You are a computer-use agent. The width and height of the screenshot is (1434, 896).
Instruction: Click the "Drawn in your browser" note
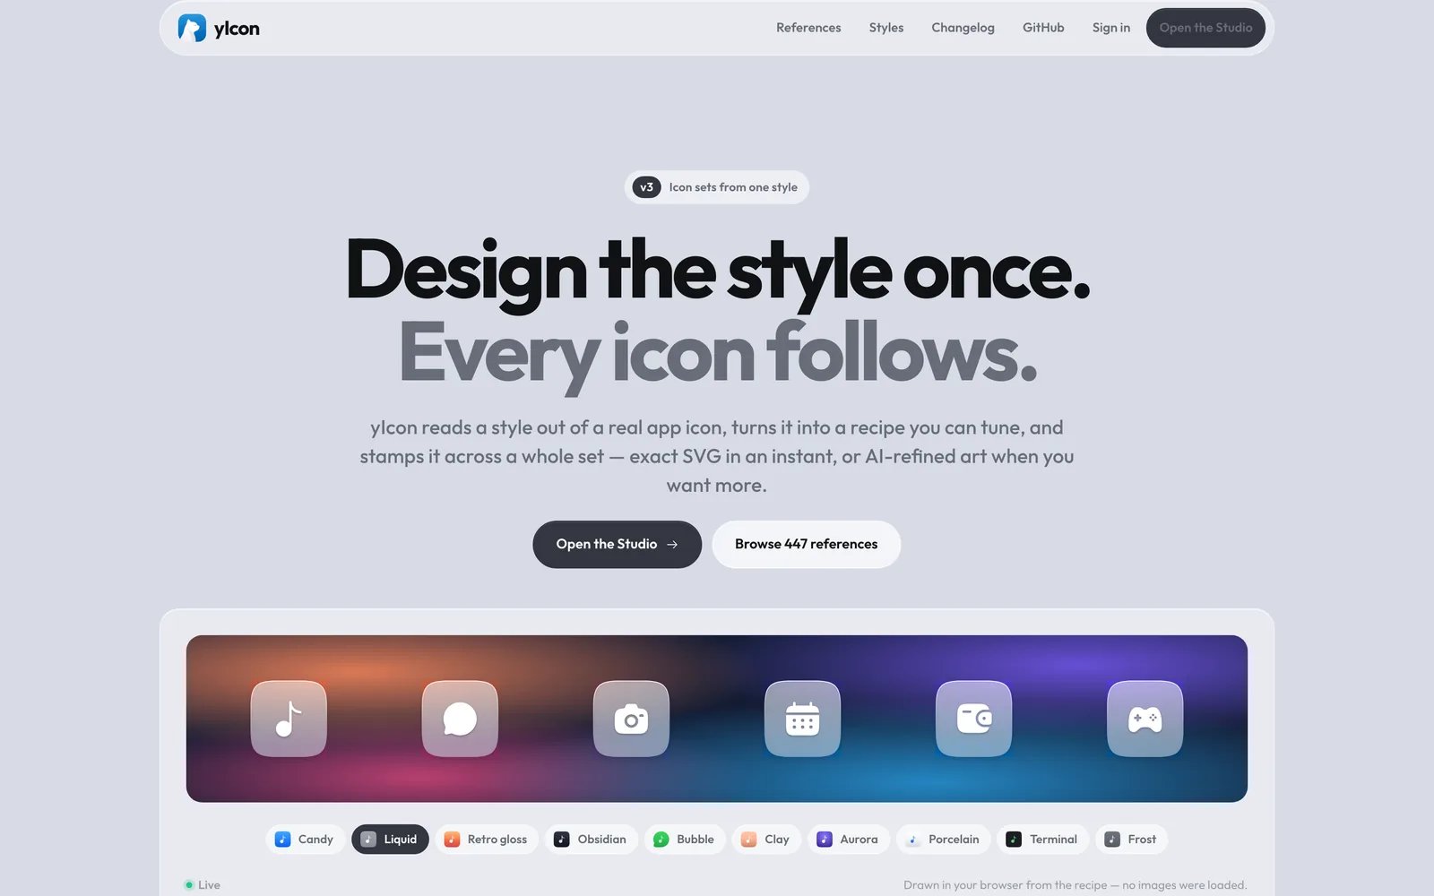point(1075,885)
